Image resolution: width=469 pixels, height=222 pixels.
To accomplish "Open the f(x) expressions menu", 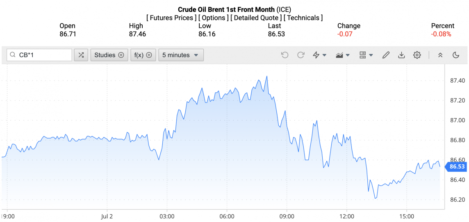I will click(x=143, y=55).
